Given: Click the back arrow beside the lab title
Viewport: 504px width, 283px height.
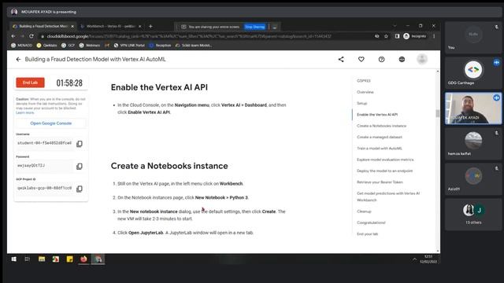Looking at the screenshot, I should [x=18, y=60].
